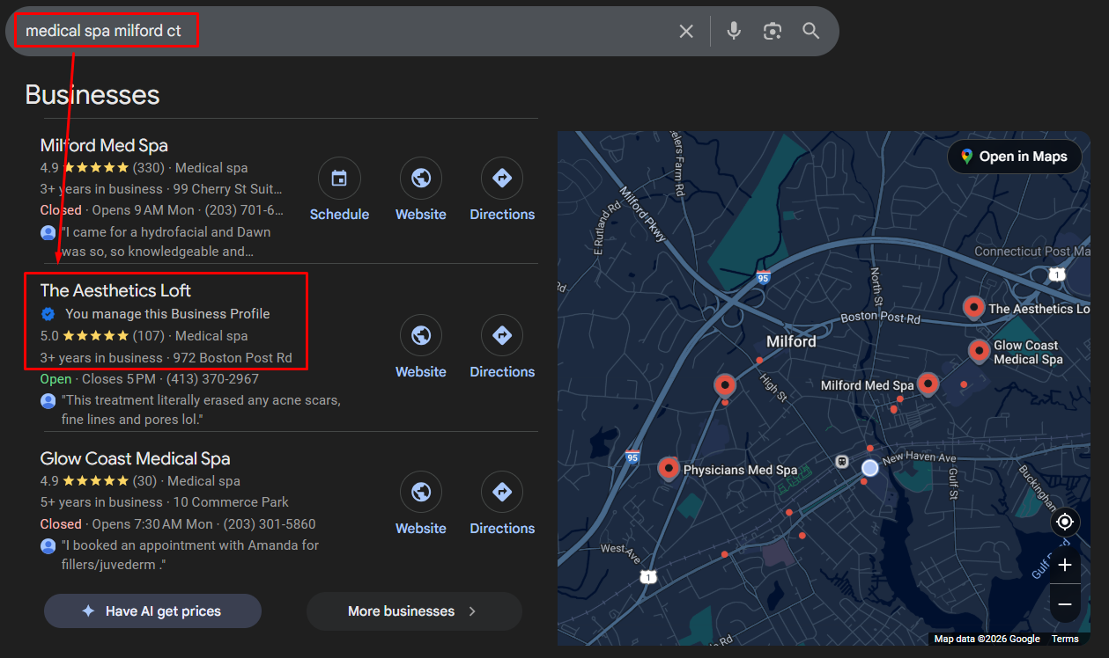Viewport: 1109px width, 658px height.
Task: Click Have AI get prices button
Action: (x=152, y=611)
